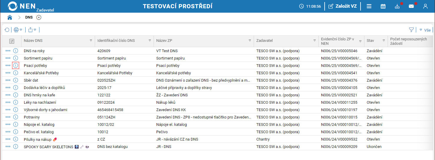Screen dimensions: 435x160
Task: Expand the export options dropdown
Action: pyautogui.click(x=35, y=30)
